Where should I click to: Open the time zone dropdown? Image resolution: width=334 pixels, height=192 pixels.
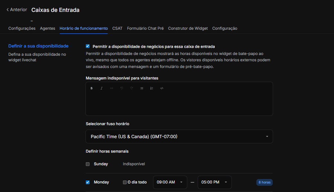pyautogui.click(x=179, y=137)
